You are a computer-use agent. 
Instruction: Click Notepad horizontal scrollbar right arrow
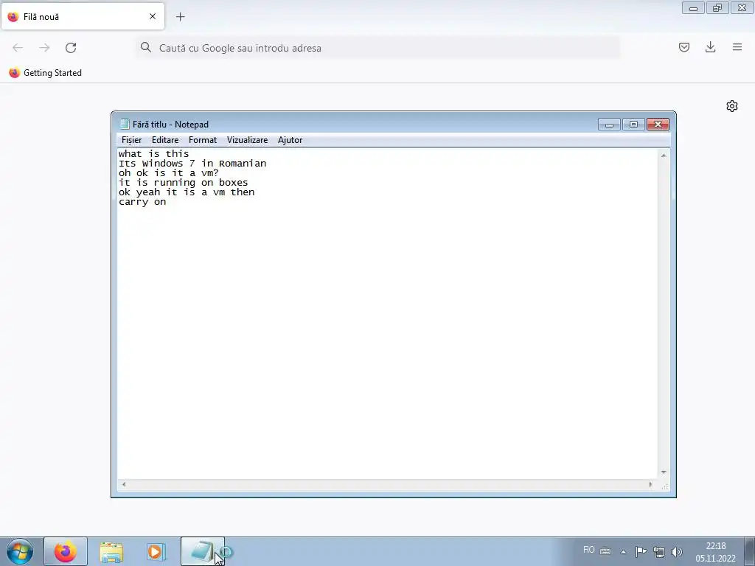pyautogui.click(x=650, y=485)
